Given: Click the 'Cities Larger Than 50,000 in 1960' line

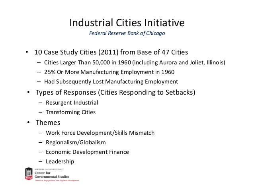Looking at the screenshot, I should click(x=135, y=62).
